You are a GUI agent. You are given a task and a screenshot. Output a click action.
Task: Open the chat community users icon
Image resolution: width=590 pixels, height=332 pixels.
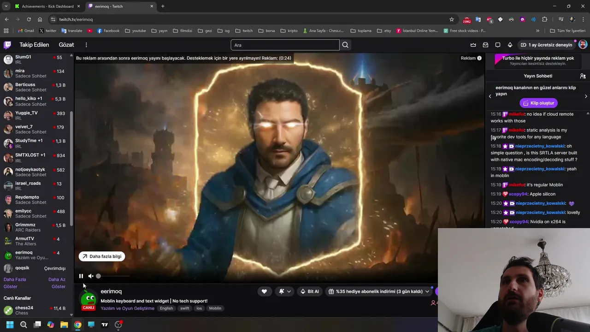click(583, 76)
